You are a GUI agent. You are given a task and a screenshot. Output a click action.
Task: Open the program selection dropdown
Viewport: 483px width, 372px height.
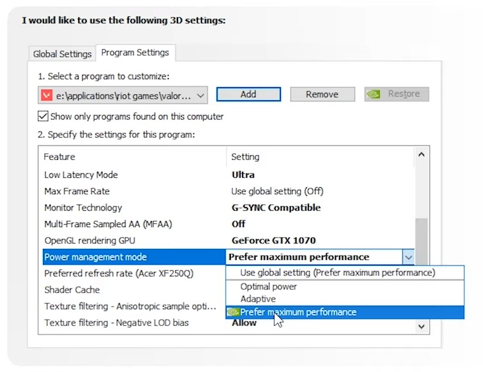point(201,94)
